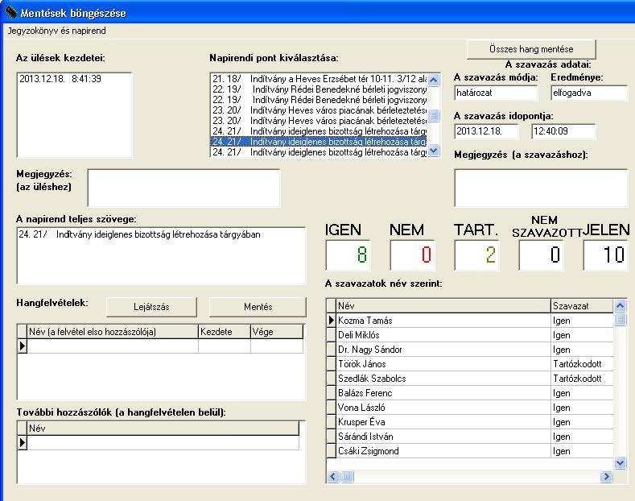Viewport: 635px width, 501px height.
Task: Click the JELEN count box showing 10
Action: pyautogui.click(x=605, y=255)
